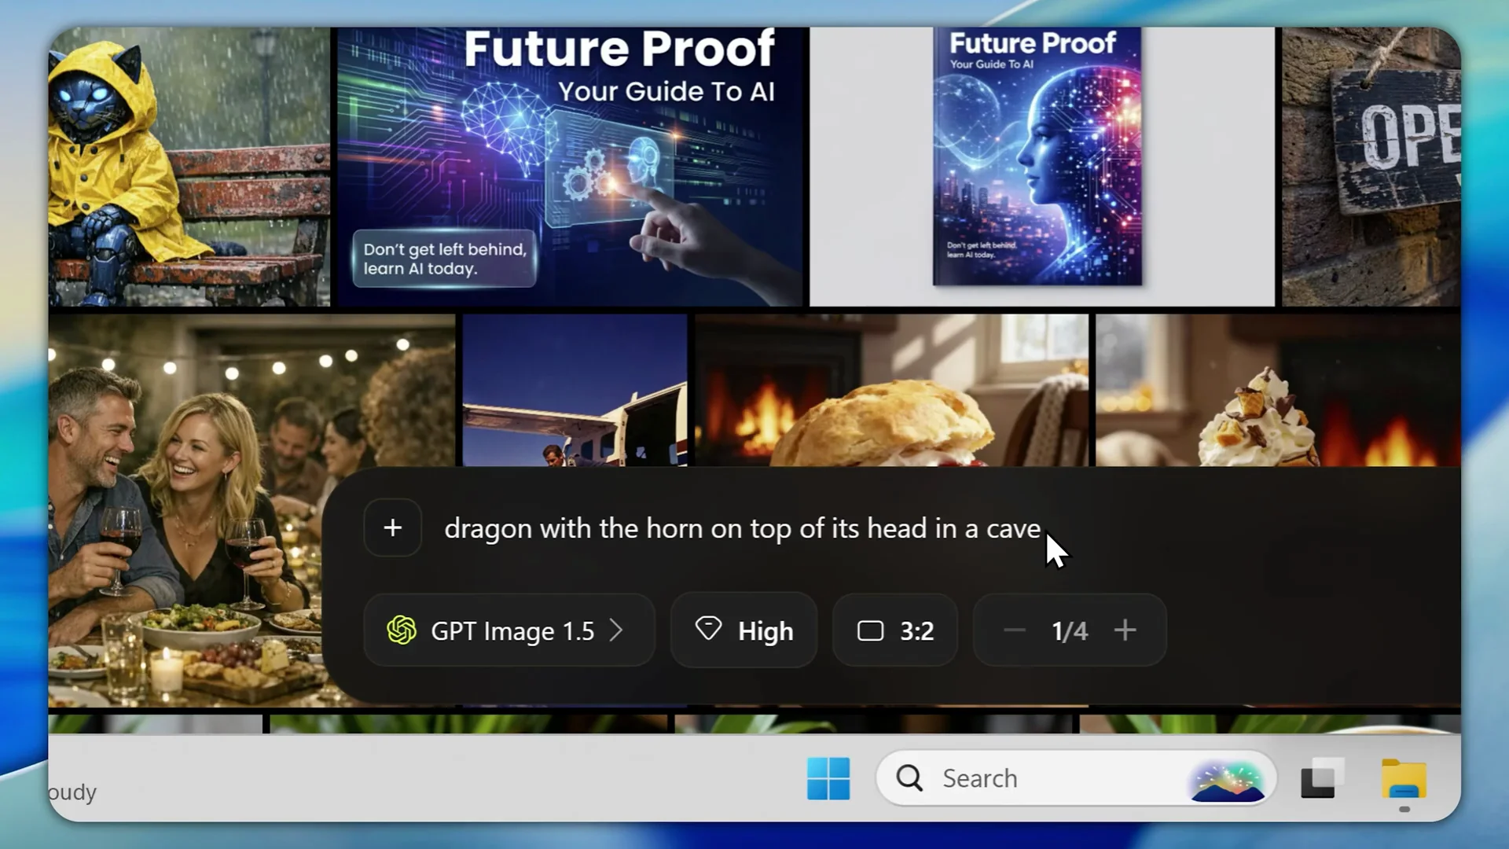This screenshot has width=1509, height=849.
Task: Decrease image count with the minus stepper
Action: (x=1015, y=630)
